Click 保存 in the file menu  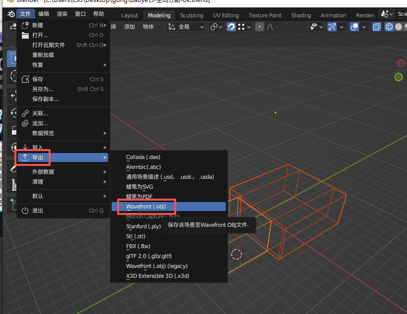coord(38,79)
